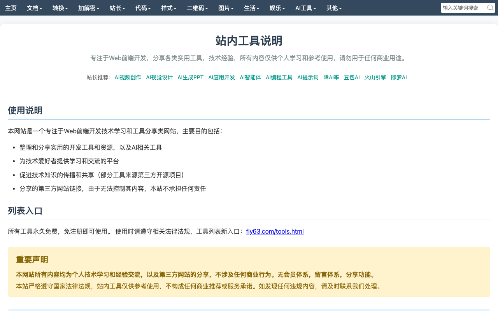Open the AI视频创作 recommended link
The width and height of the screenshot is (498, 311).
pos(128,77)
